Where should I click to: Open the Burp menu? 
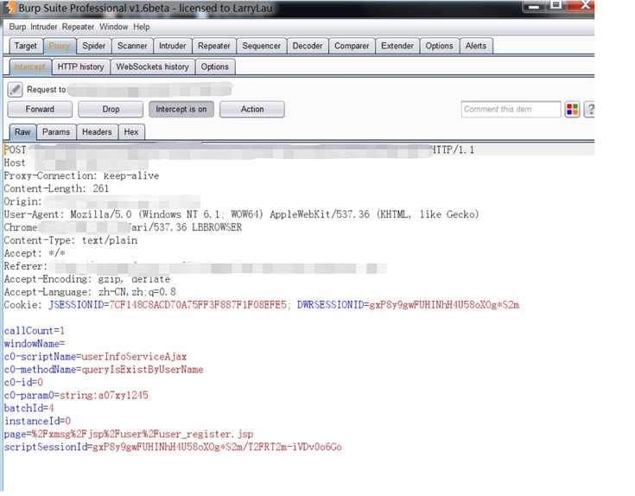click(17, 27)
